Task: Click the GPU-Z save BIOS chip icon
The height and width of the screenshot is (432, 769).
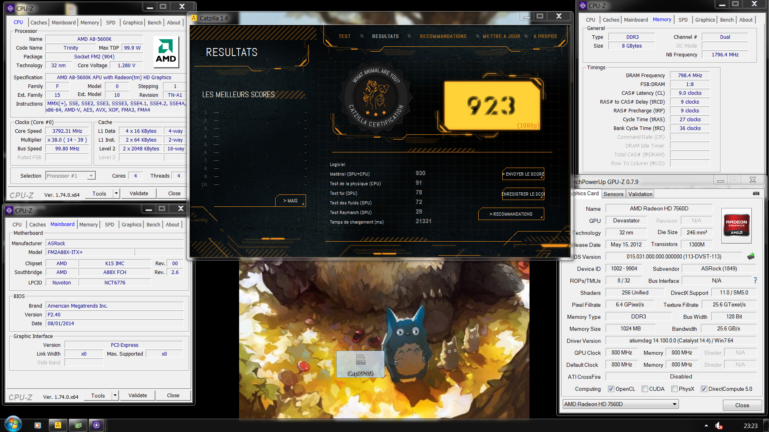Action: [x=751, y=256]
